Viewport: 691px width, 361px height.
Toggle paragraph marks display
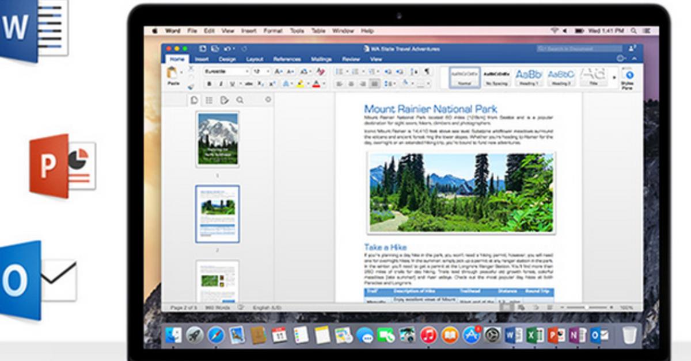tap(427, 71)
